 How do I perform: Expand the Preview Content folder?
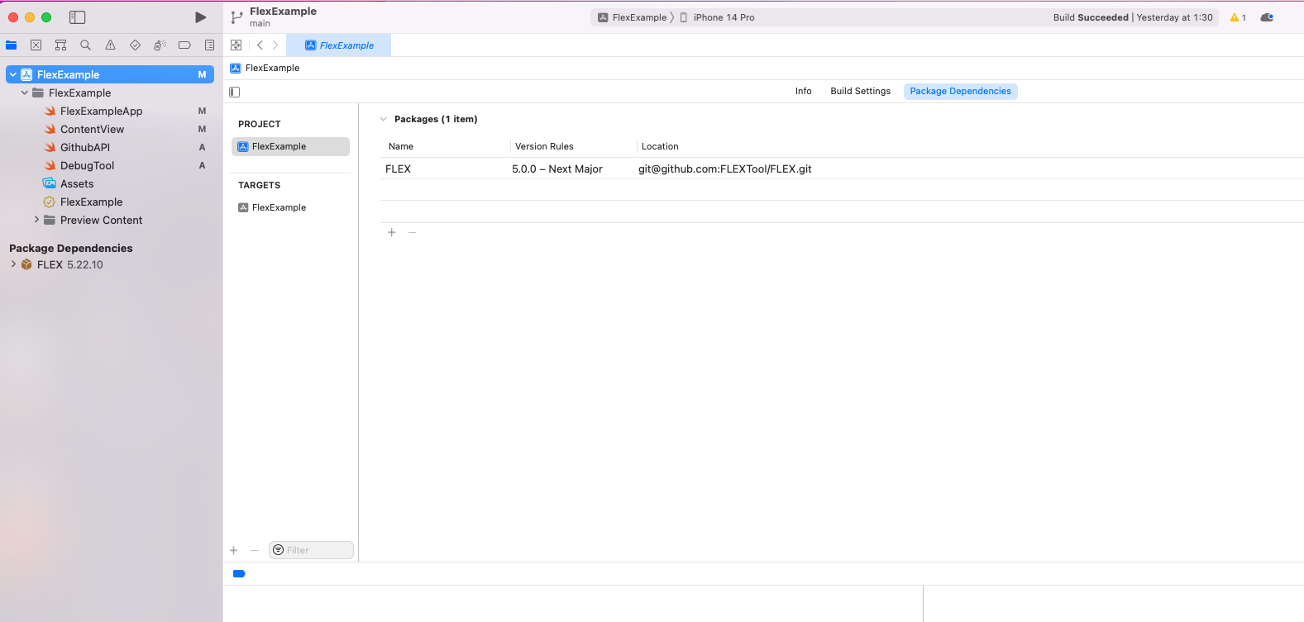pyautogui.click(x=36, y=220)
